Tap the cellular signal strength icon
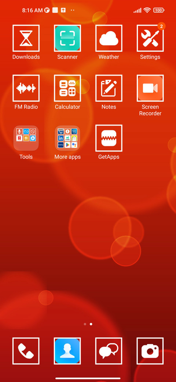Image resolution: width=176 pixels, height=382 pixels. pyautogui.click(x=137, y=10)
